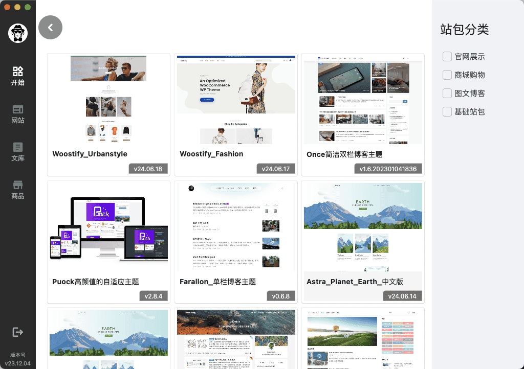
Task: Click the v24.06.14 version badge
Action: click(x=402, y=296)
